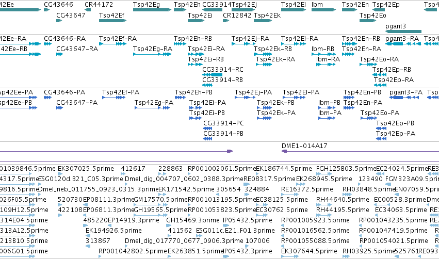Click the Tsp42Eo-RA transcript
439x259 pixels.
click(x=368, y=64)
